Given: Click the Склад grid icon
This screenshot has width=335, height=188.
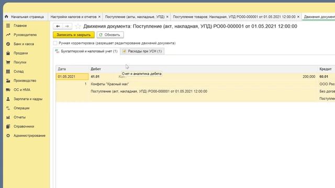Looking at the screenshot, I should pos(8,72).
